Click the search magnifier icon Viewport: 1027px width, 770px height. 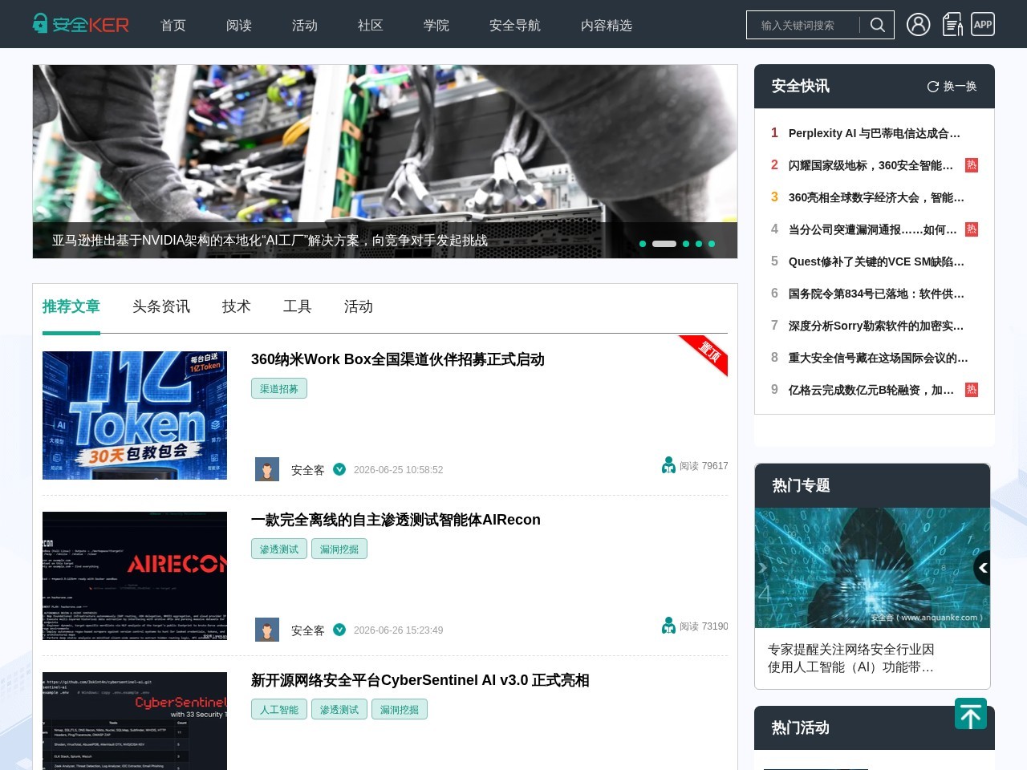878,25
